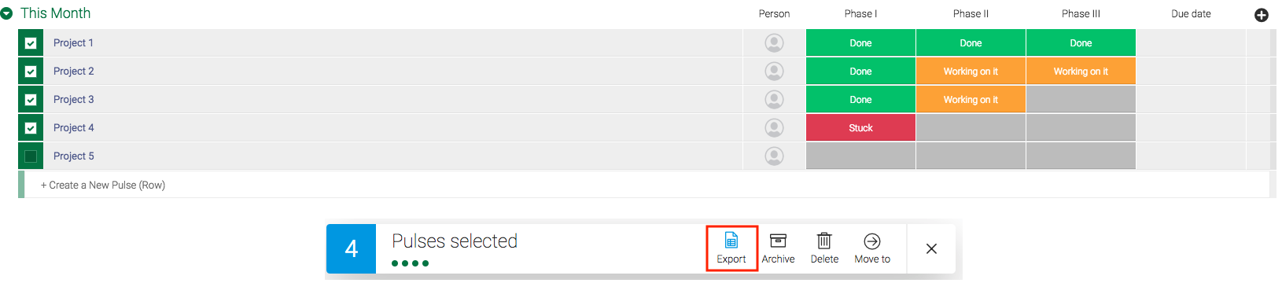Dismiss the pulses selected bar
This screenshot has height=283, width=1282.
click(x=931, y=248)
